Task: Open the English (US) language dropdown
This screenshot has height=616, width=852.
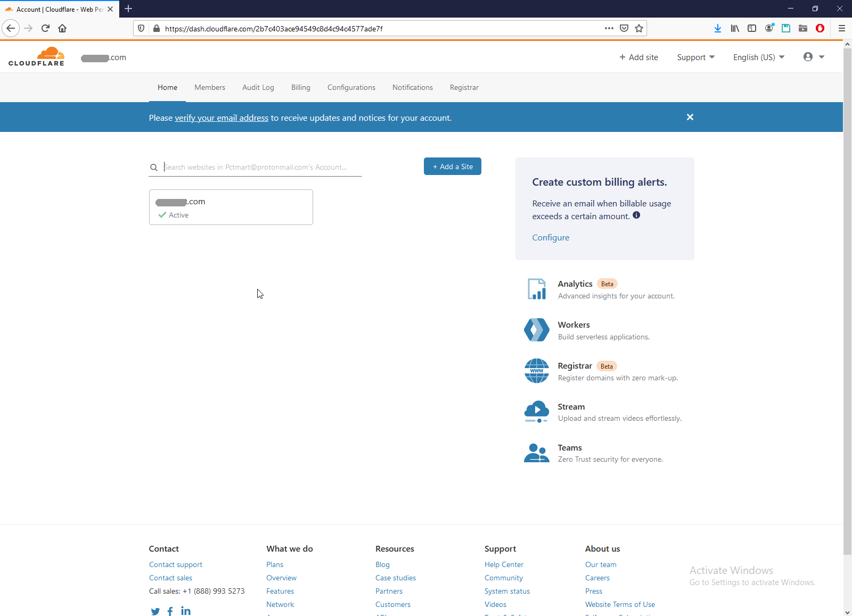Action: point(759,57)
